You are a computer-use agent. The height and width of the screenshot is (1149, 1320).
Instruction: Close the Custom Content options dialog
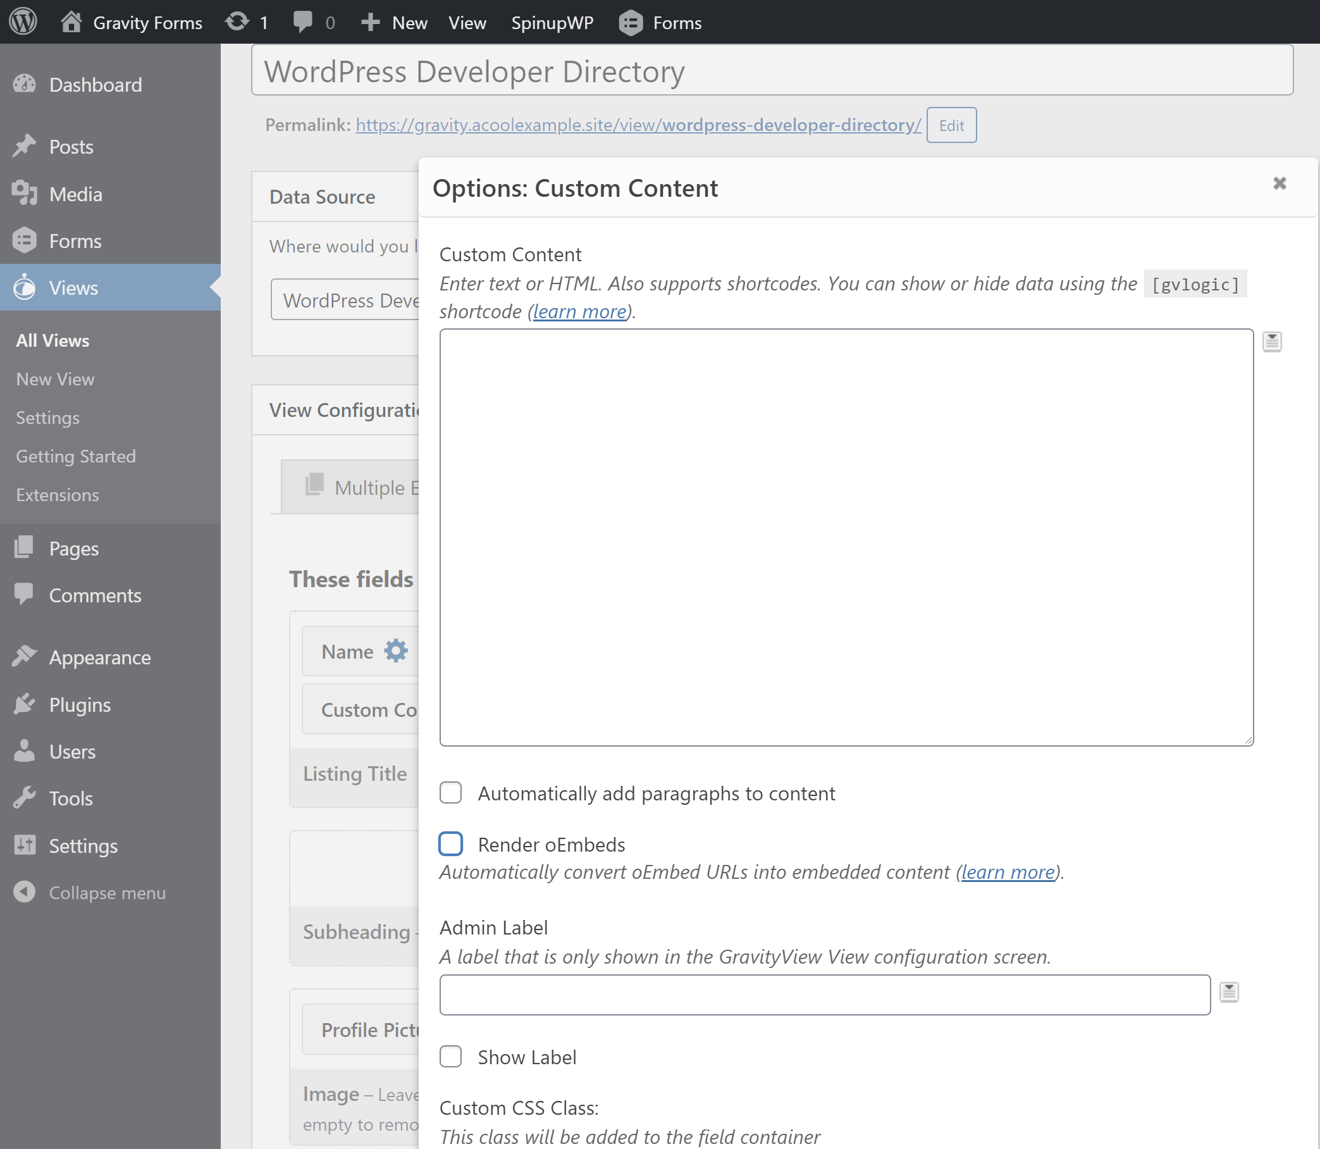1280,183
